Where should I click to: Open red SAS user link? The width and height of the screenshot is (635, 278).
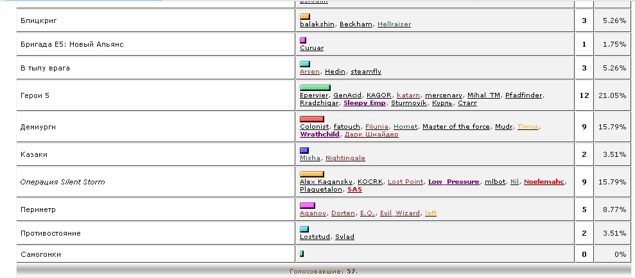tap(354, 190)
